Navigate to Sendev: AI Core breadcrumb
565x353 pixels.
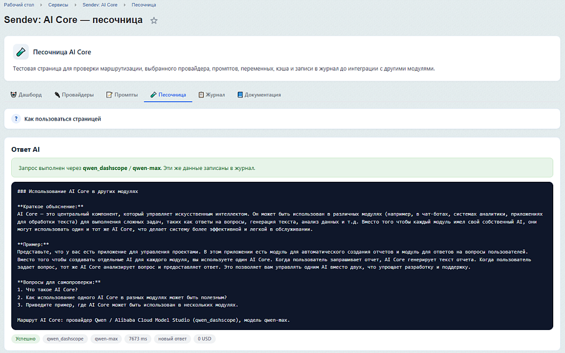100,5
